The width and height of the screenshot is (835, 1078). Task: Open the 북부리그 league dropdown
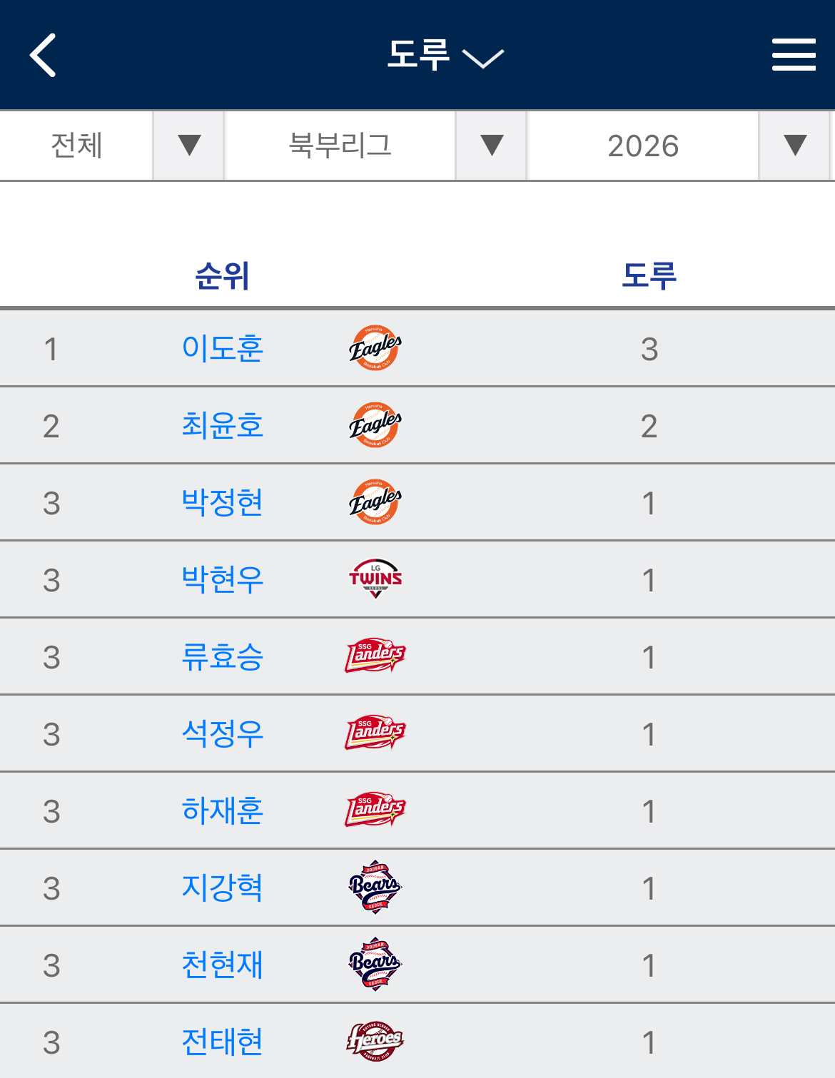[375, 146]
